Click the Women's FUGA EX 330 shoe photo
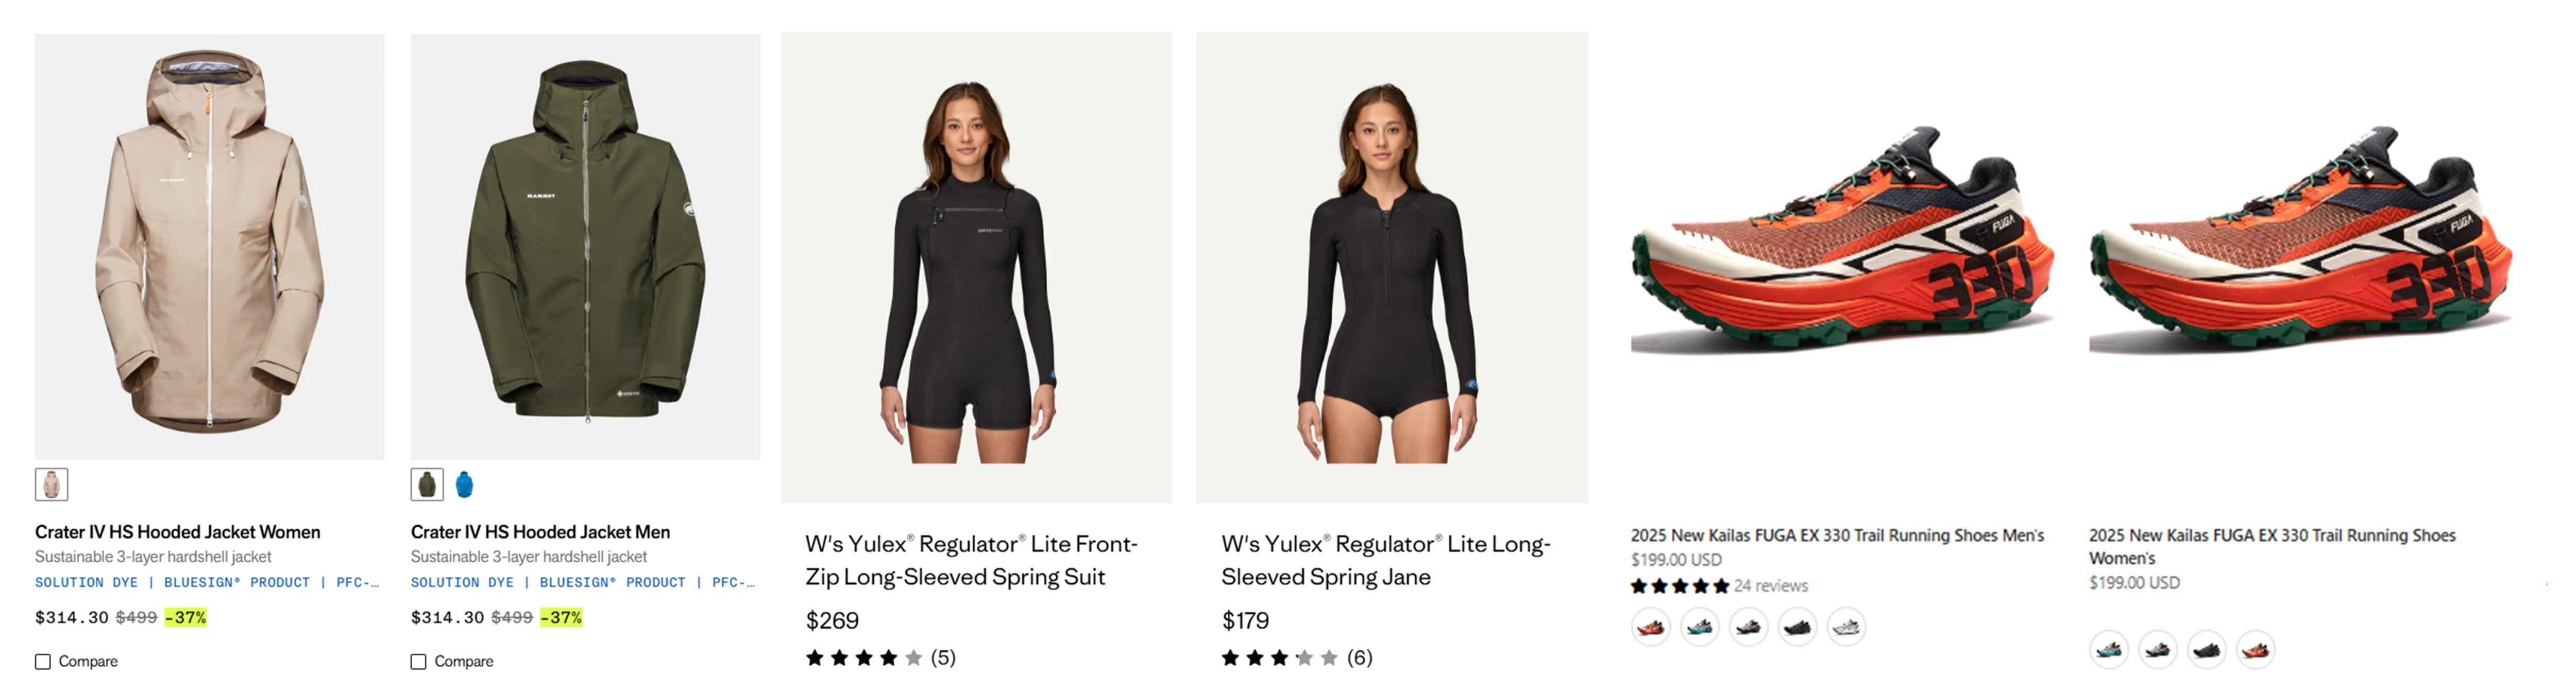The width and height of the screenshot is (2576, 693). pos(2300,240)
